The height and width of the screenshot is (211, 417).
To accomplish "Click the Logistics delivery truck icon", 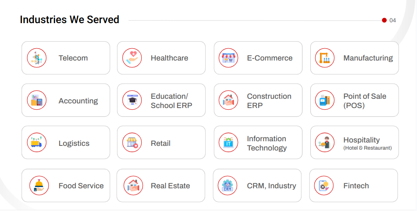I will pyautogui.click(x=37, y=143).
